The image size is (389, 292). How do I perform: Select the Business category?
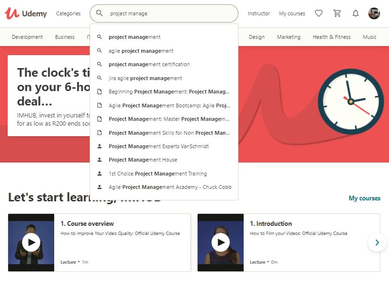(x=65, y=37)
